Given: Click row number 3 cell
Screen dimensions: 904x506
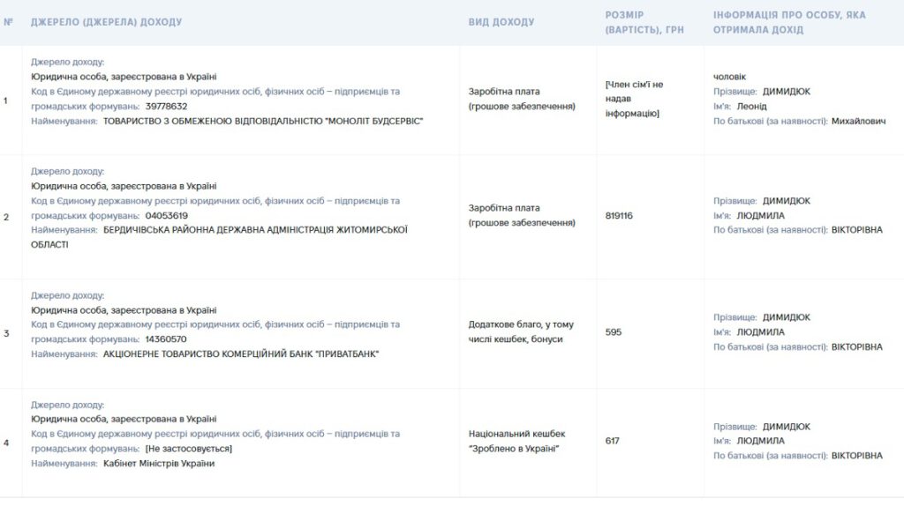Looking at the screenshot, I should click(6, 333).
